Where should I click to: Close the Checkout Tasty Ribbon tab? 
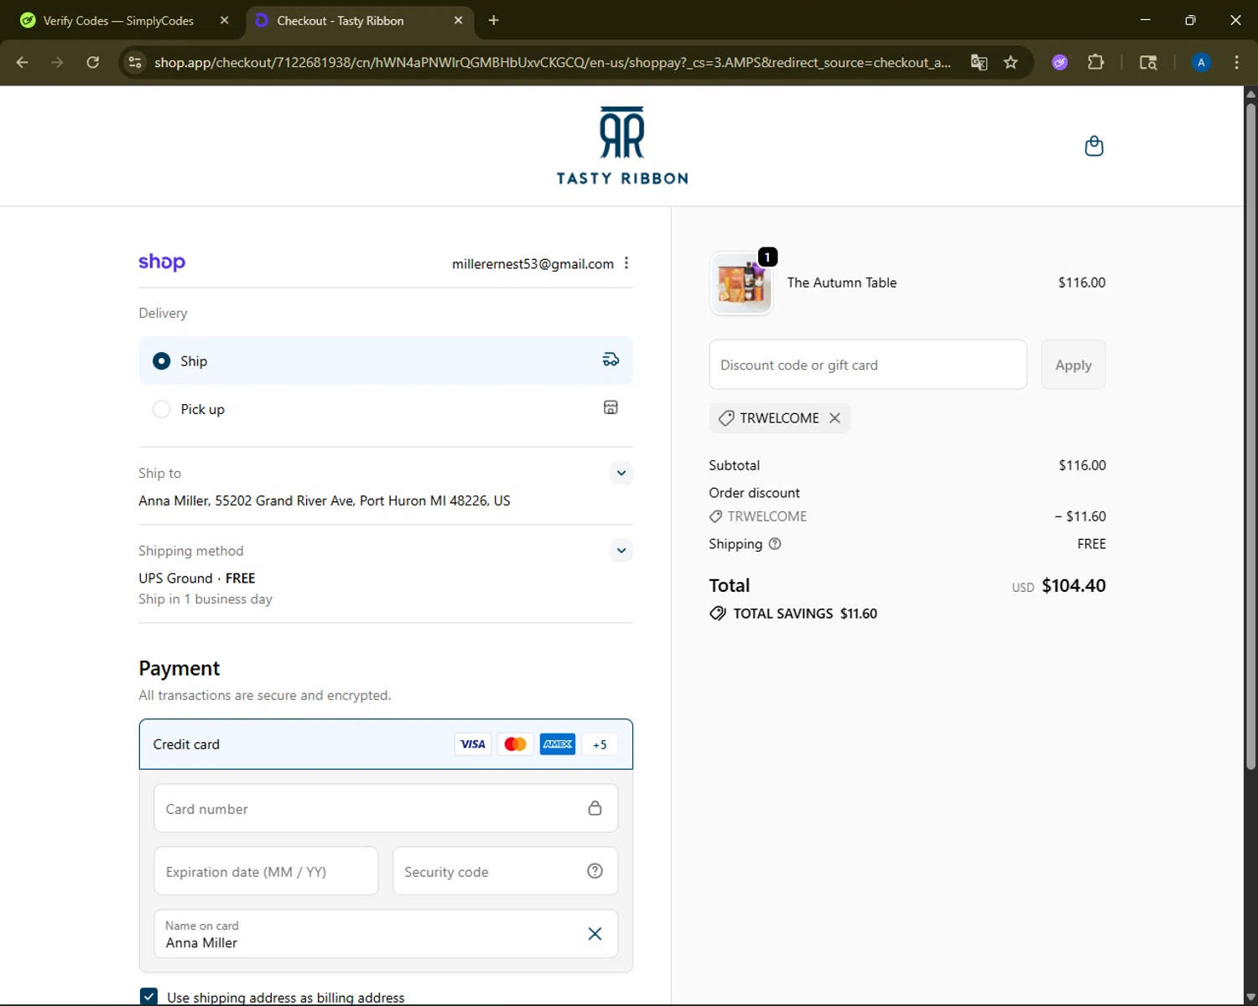(458, 20)
